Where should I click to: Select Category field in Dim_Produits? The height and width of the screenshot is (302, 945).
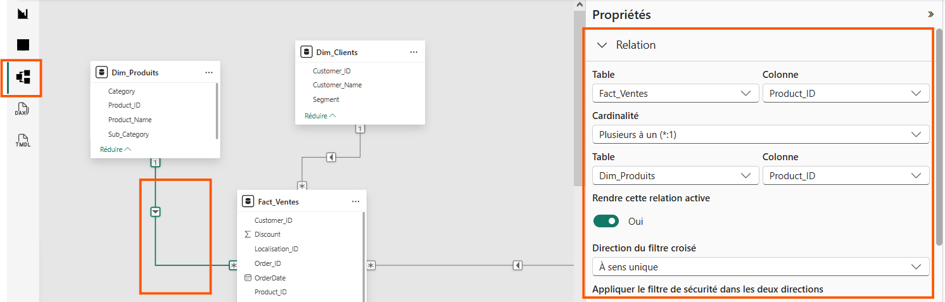(x=122, y=91)
